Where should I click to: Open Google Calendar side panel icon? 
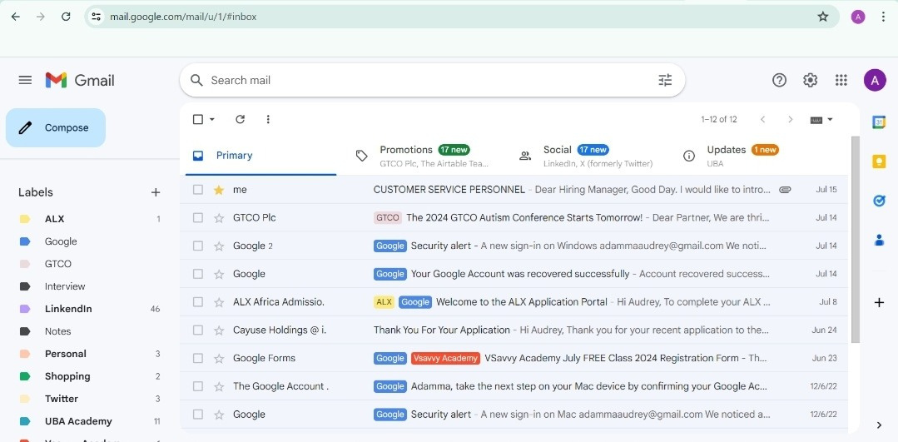(x=879, y=122)
